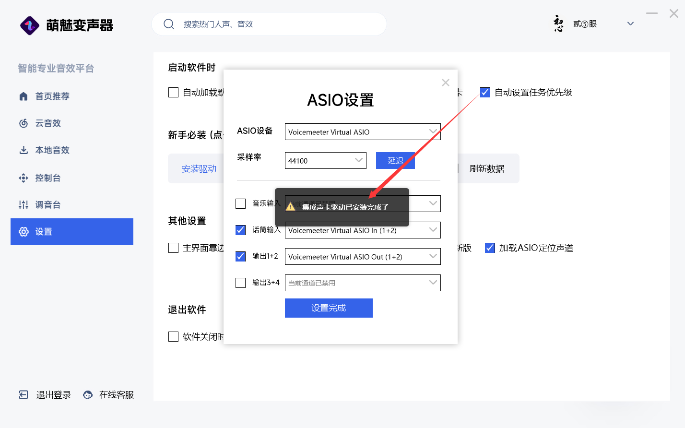This screenshot has height=428, width=685.
Task: Open the 采样率 44100 dropdown
Action: (x=326, y=161)
